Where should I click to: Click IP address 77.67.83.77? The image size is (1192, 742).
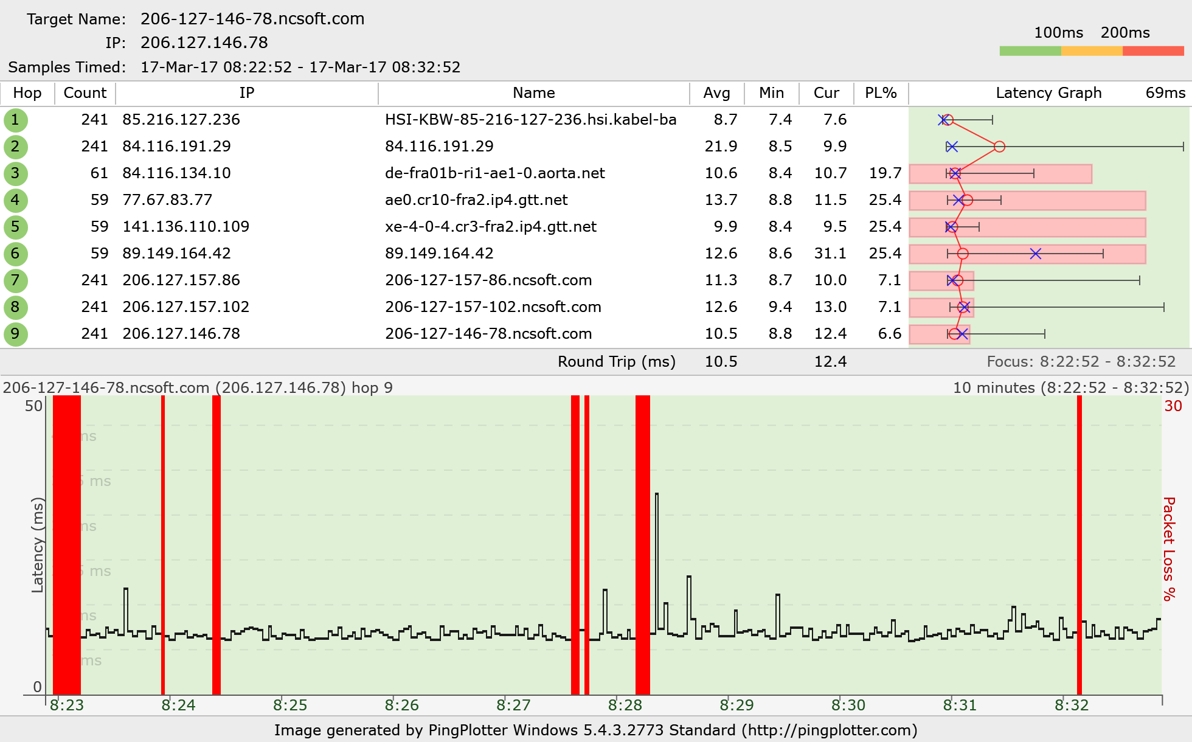coord(167,200)
